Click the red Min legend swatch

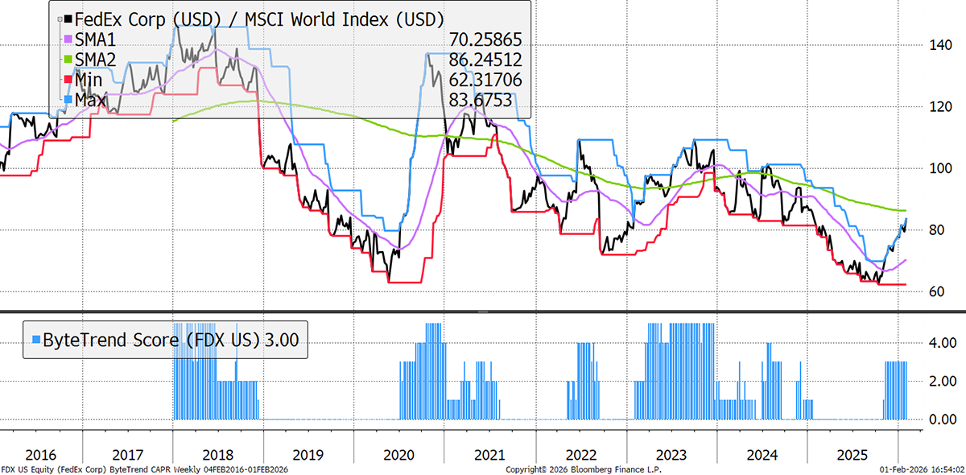tap(68, 80)
